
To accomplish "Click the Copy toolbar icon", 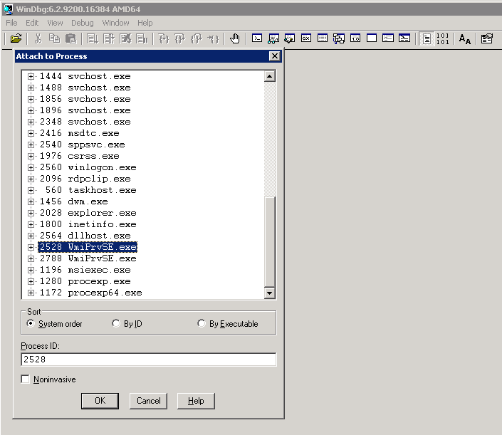I will click(54, 38).
